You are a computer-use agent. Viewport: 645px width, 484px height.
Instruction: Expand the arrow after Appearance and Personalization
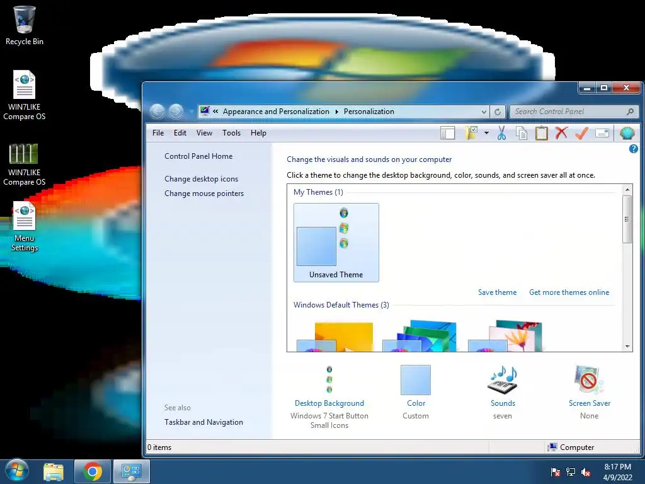(x=336, y=112)
